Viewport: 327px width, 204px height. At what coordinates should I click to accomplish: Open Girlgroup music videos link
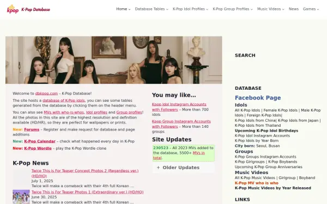287,178
